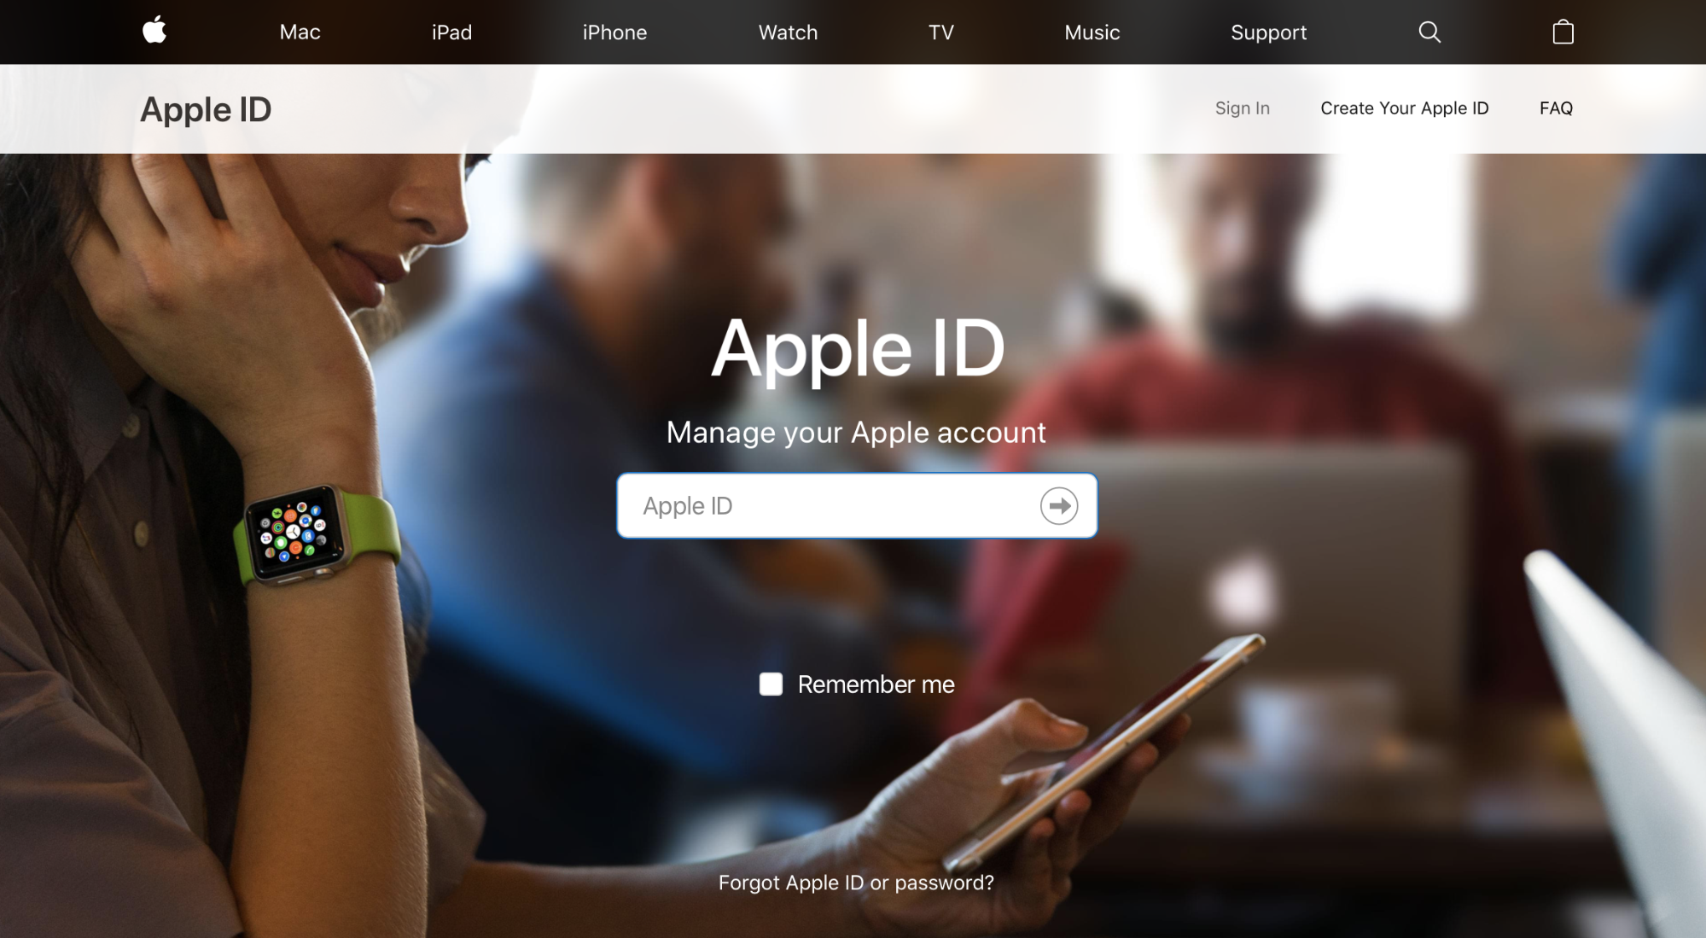Click the Apple ID label header
Screen dimensions: 1706x938
coord(206,108)
